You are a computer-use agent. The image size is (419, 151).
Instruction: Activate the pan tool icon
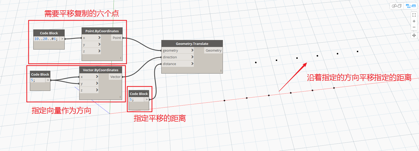414,35
